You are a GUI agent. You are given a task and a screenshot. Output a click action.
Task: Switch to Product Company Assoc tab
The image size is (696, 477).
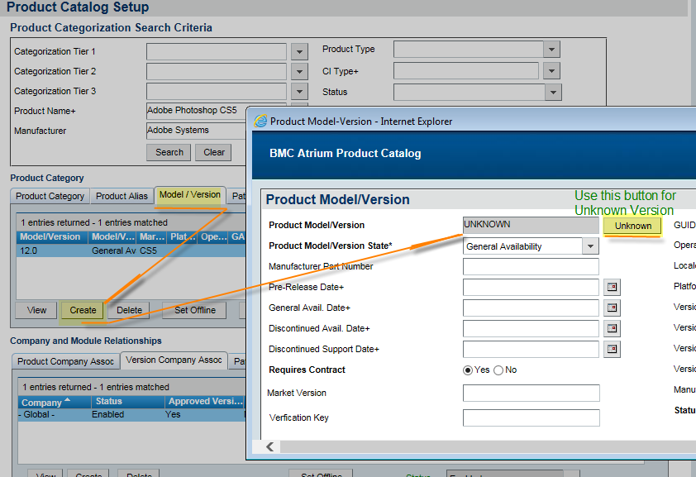click(x=66, y=361)
